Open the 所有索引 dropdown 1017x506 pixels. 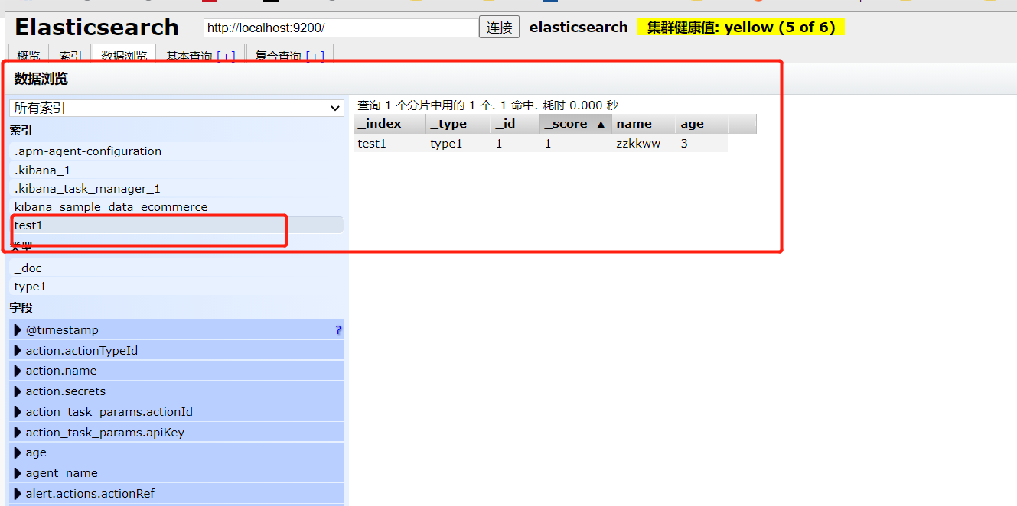pyautogui.click(x=177, y=109)
